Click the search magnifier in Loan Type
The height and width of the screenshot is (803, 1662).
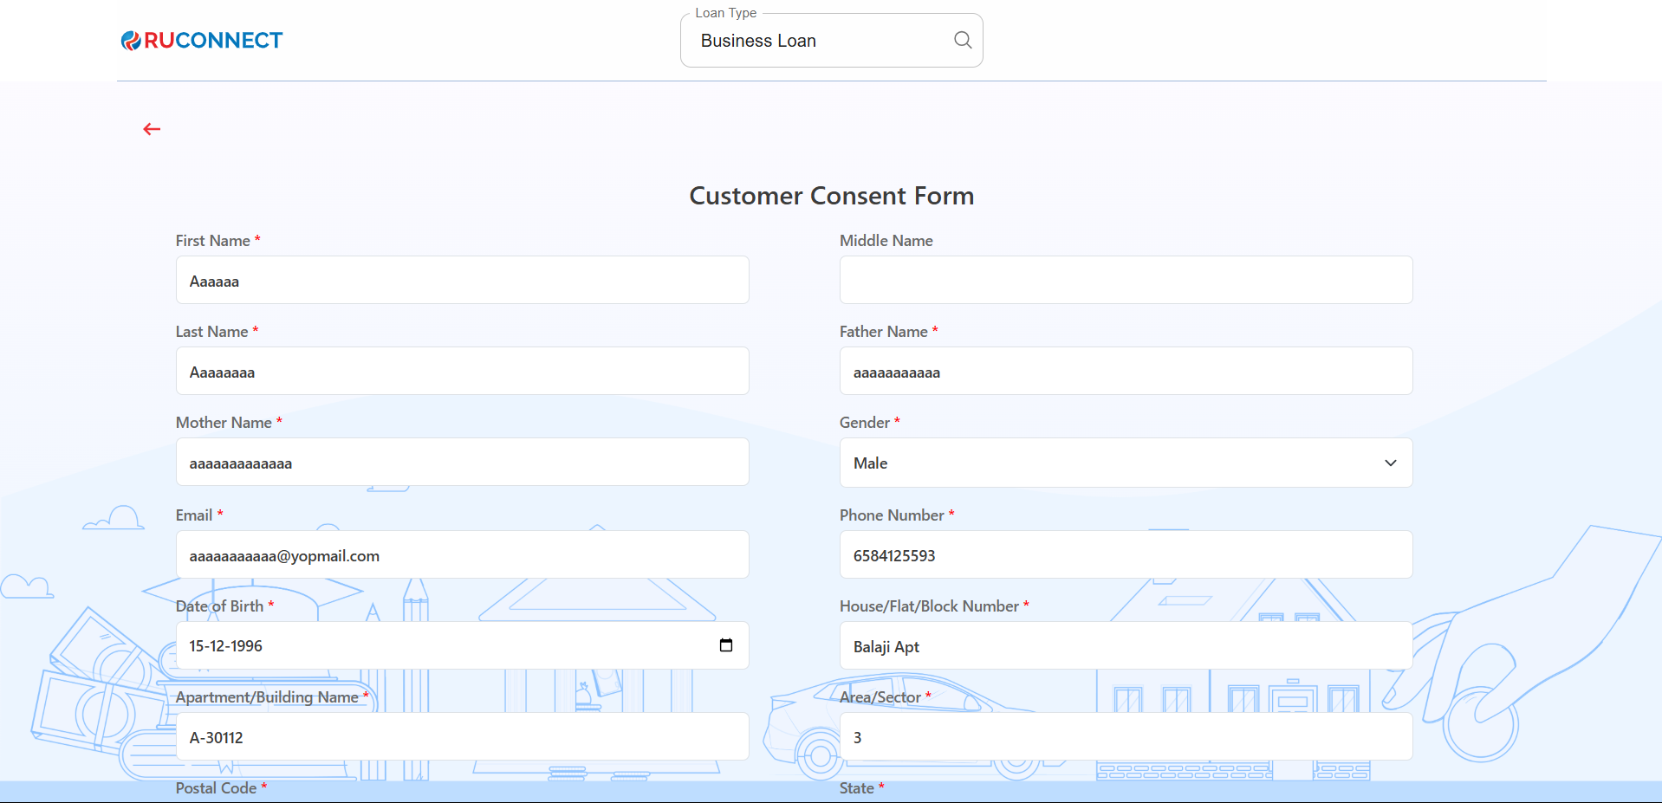[962, 40]
